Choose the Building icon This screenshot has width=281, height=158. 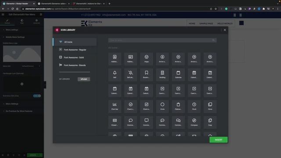[x=162, y=75]
